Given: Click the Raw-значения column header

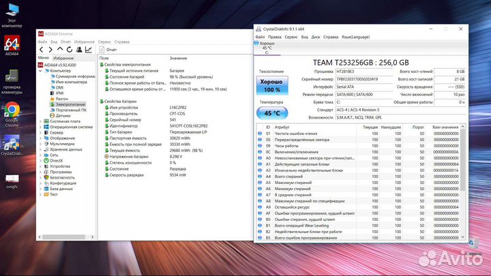Looking at the screenshot, I should pyautogui.click(x=445, y=127).
